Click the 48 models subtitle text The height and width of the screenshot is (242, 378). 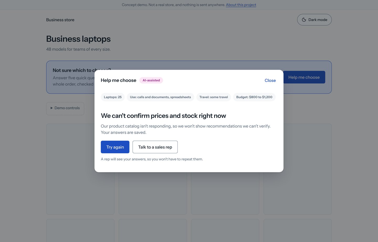[x=78, y=49]
